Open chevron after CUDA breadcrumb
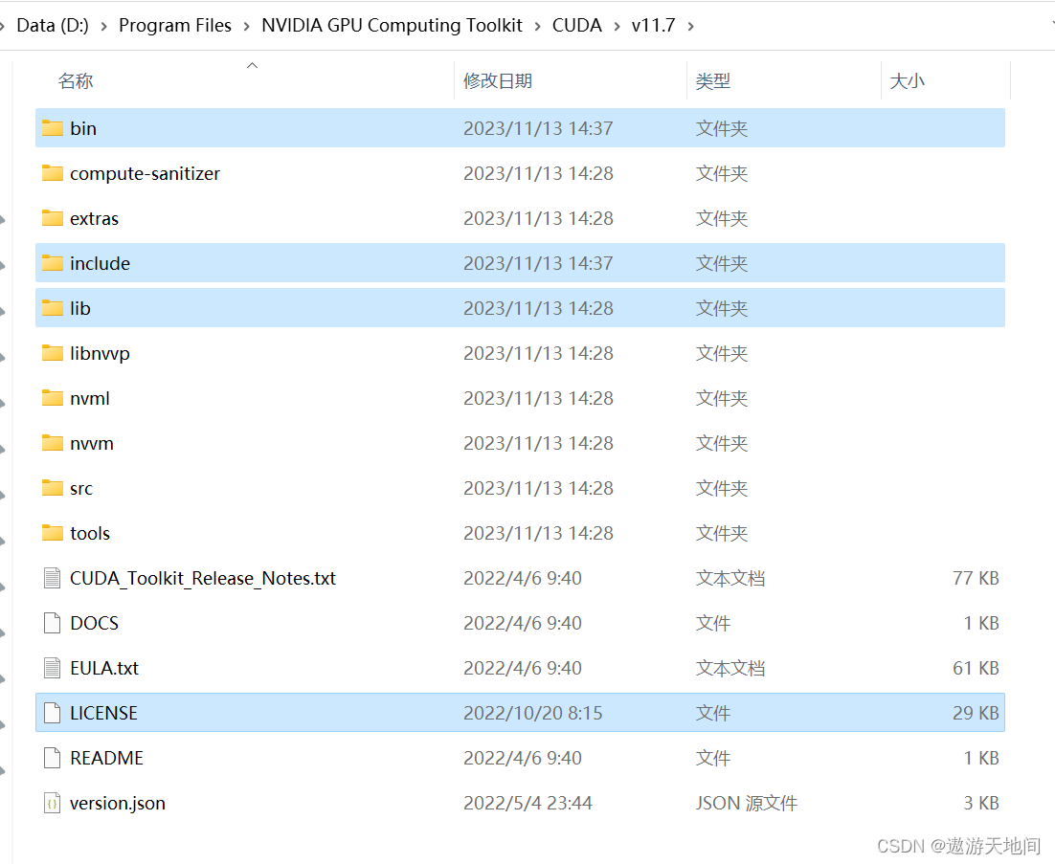Image resolution: width=1055 pixels, height=864 pixels. pos(617,26)
